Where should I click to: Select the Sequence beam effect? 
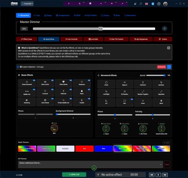coord(82,83)
